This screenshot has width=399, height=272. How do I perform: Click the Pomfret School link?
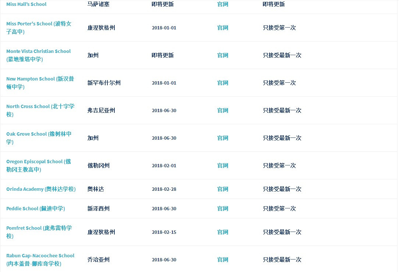coord(39,232)
